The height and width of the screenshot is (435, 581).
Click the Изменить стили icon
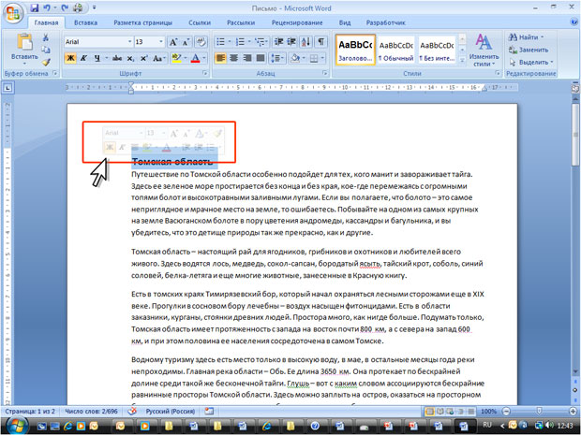tap(484, 50)
